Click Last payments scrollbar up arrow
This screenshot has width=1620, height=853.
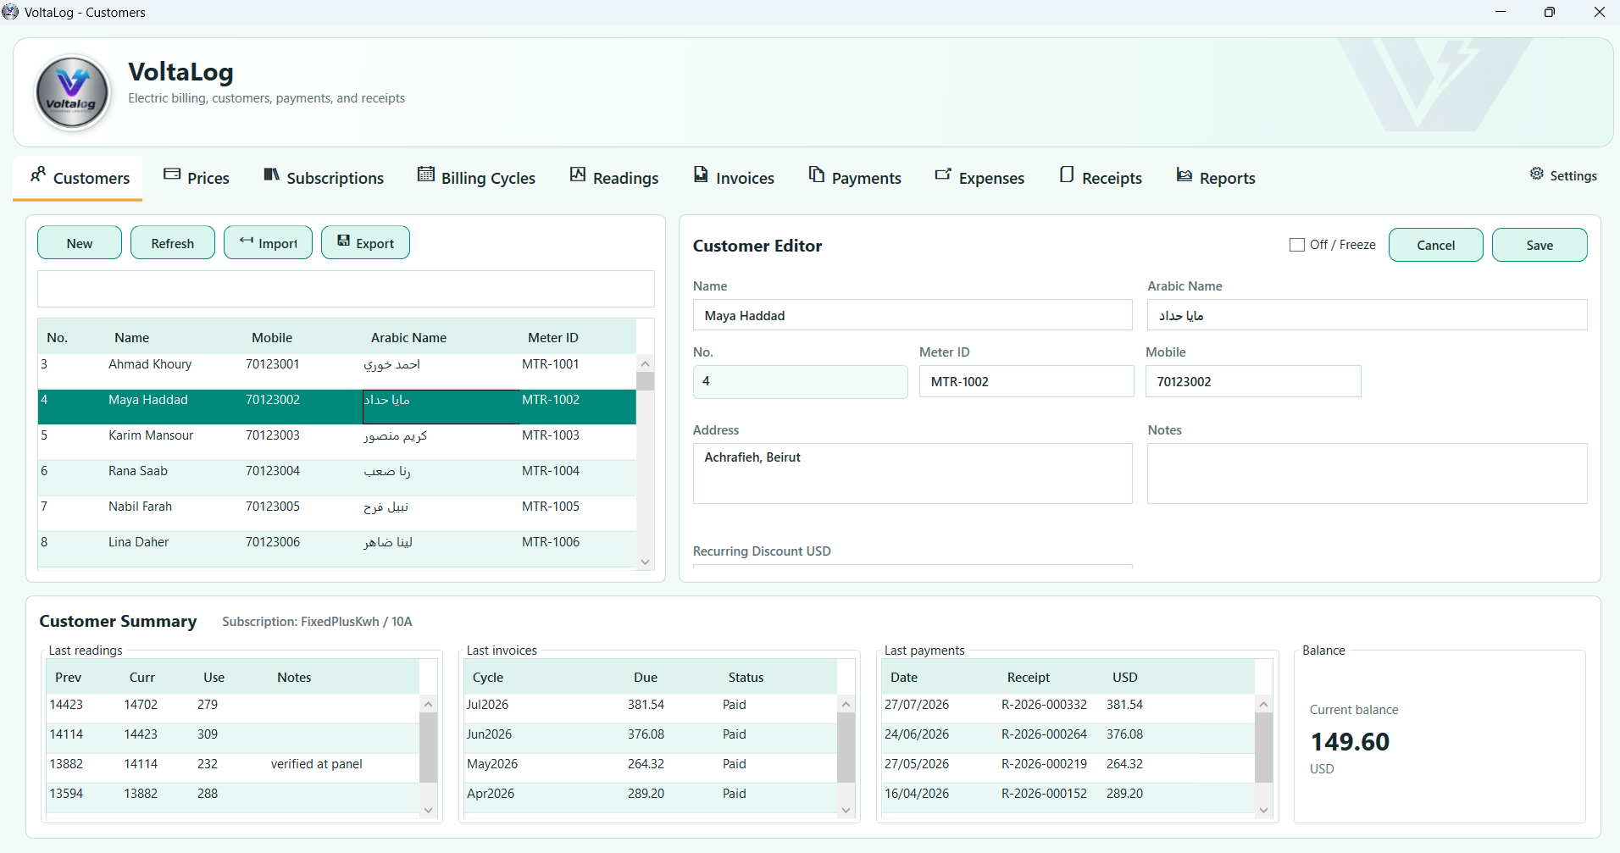1263,704
